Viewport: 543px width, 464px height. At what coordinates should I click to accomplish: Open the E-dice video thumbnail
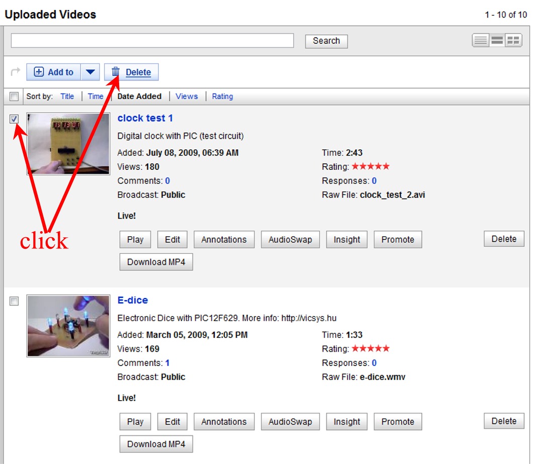coord(68,326)
